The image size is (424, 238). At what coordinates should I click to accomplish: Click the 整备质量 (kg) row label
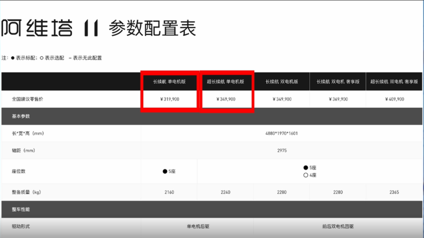pos(26,192)
